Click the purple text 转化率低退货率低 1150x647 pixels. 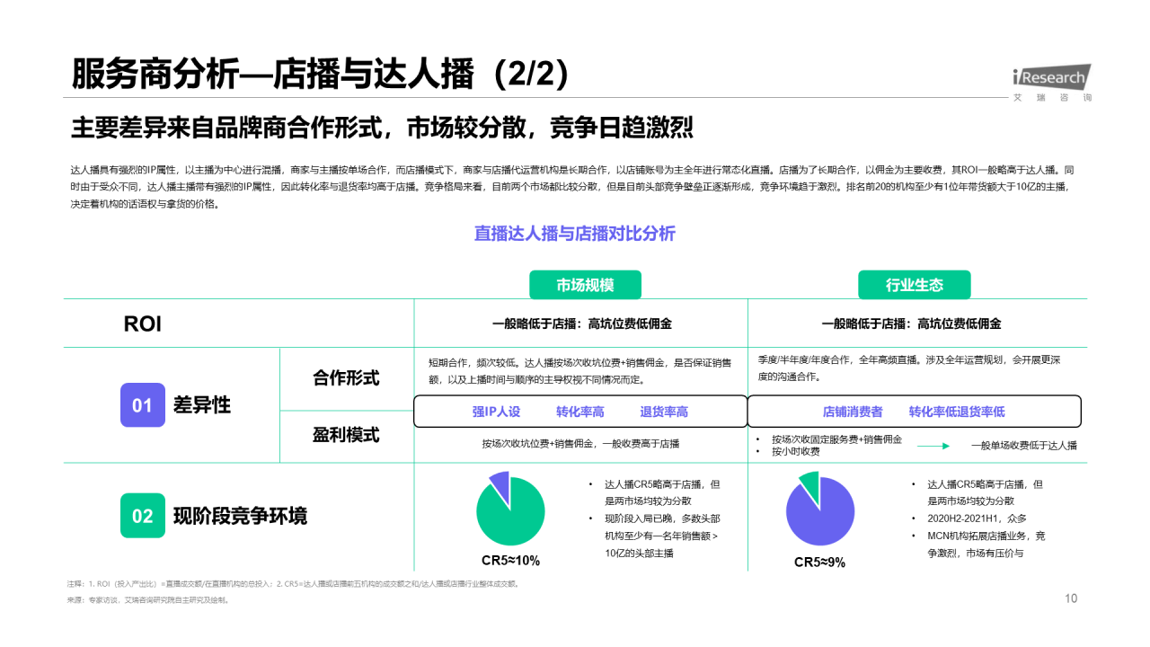957,412
